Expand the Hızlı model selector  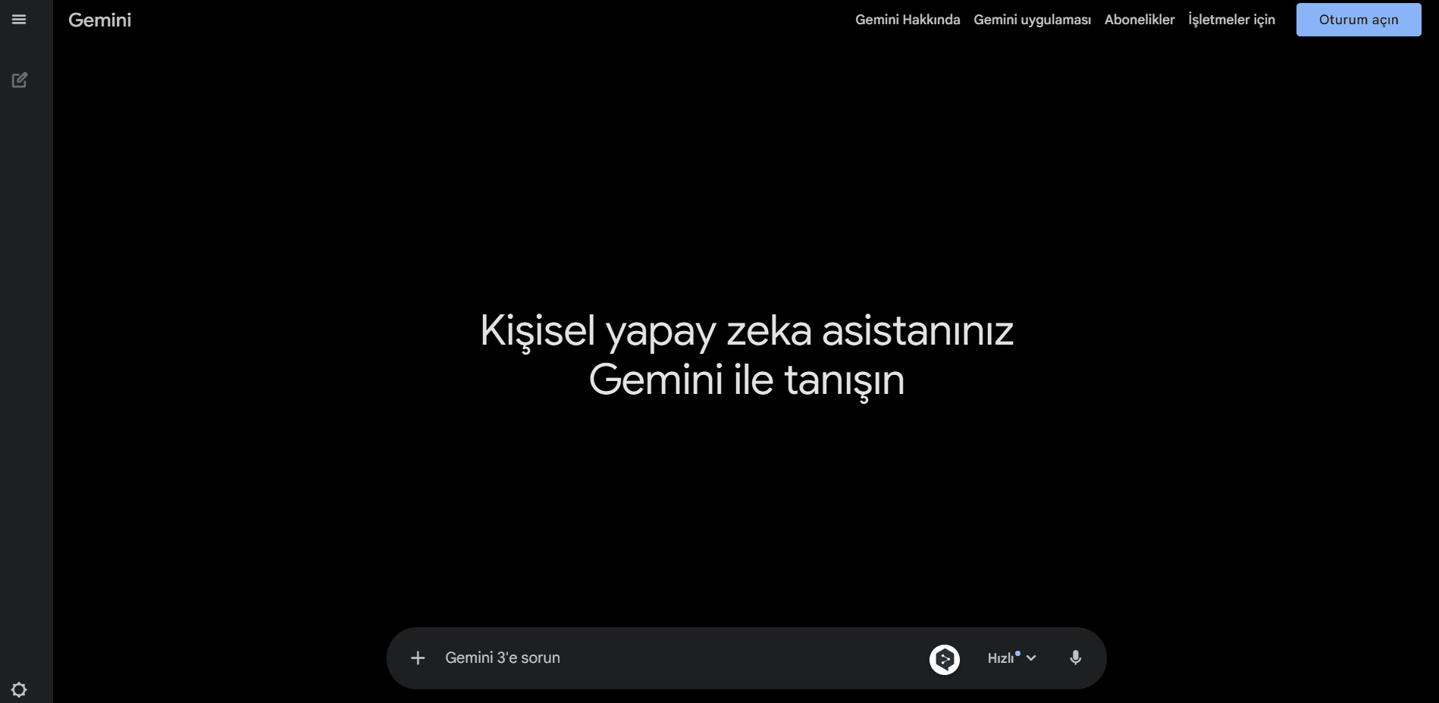click(x=1001, y=658)
